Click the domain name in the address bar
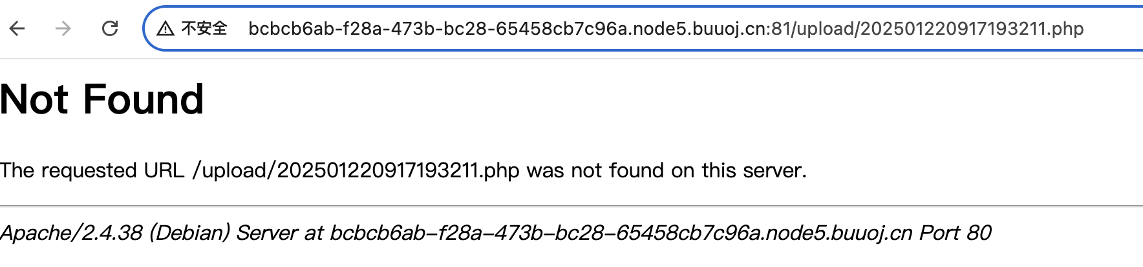 (504, 29)
